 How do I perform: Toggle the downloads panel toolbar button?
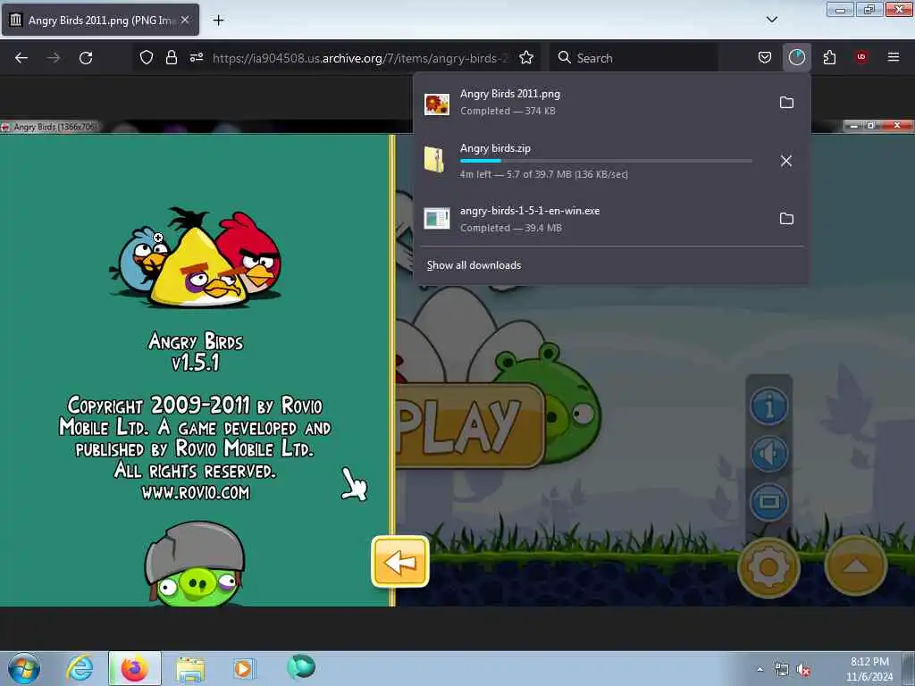[x=796, y=57]
